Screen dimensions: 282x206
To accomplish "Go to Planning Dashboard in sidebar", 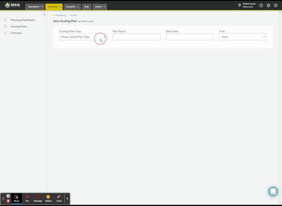I will tap(22, 20).
